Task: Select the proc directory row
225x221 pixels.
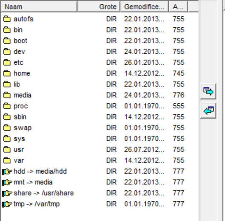Action: pyautogui.click(x=100, y=106)
